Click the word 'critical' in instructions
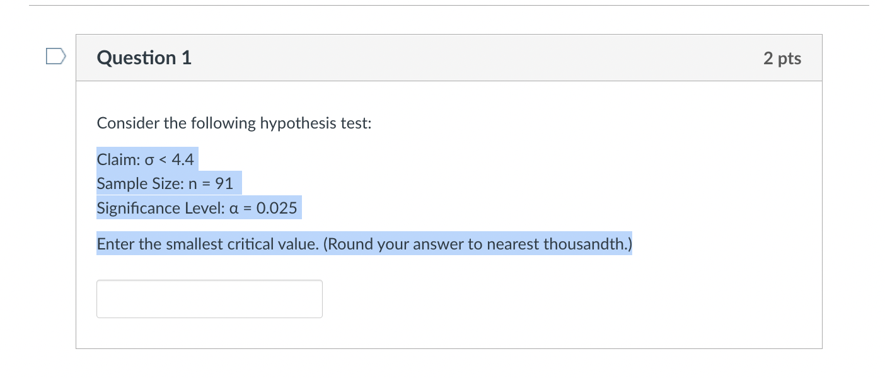This screenshot has height=378, width=885. coord(250,244)
